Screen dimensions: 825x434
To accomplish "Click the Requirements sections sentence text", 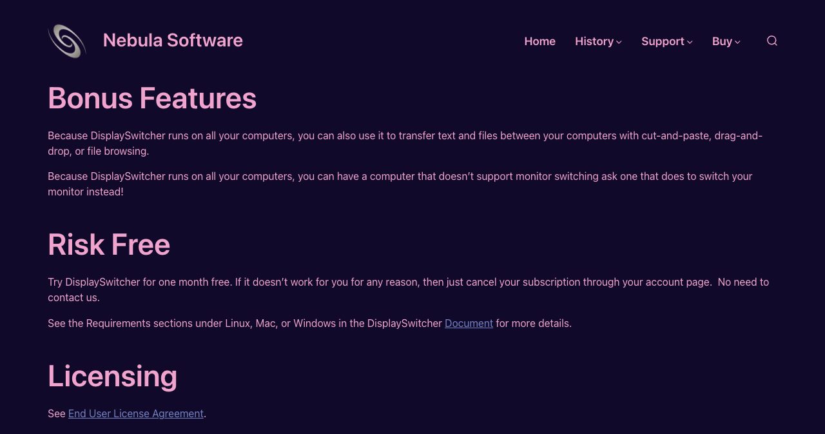I will pyautogui.click(x=309, y=323).
